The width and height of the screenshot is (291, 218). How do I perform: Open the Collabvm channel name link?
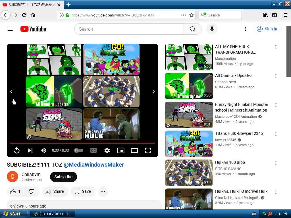(x=31, y=174)
